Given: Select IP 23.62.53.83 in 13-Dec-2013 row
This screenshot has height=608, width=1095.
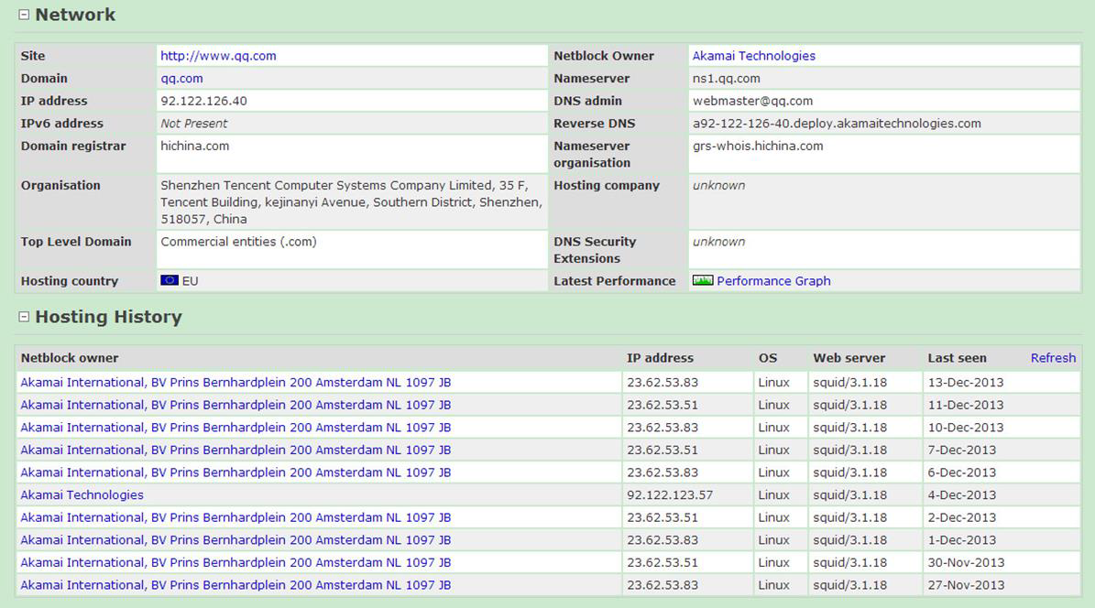Looking at the screenshot, I should pos(662,383).
